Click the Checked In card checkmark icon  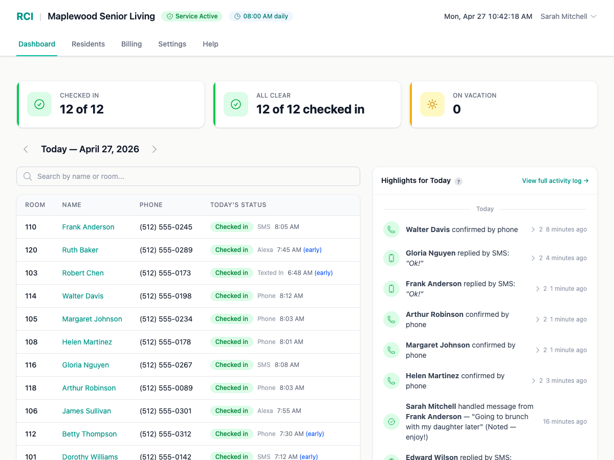[39, 104]
